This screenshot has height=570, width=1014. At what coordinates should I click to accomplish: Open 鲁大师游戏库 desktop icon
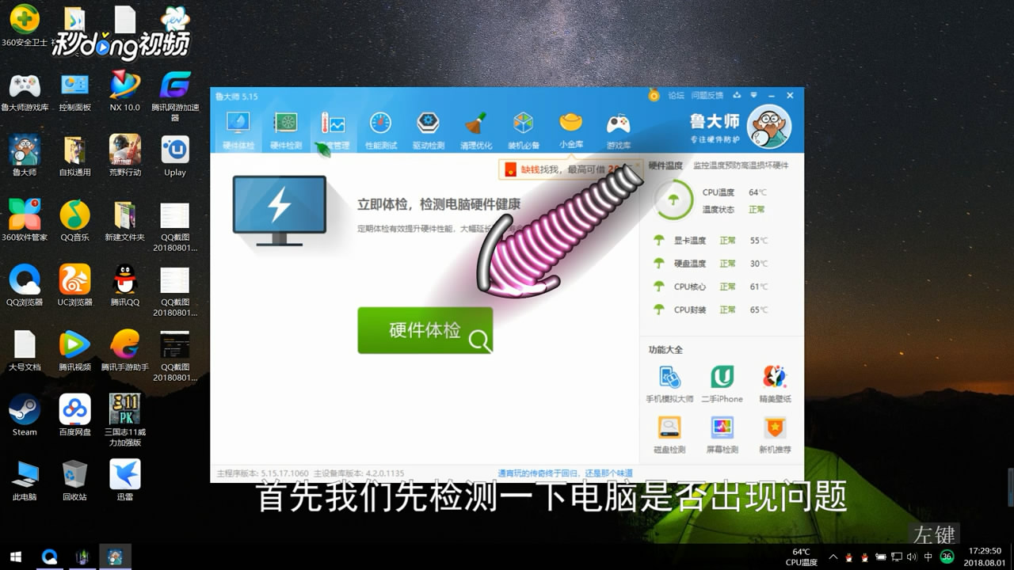point(25,92)
